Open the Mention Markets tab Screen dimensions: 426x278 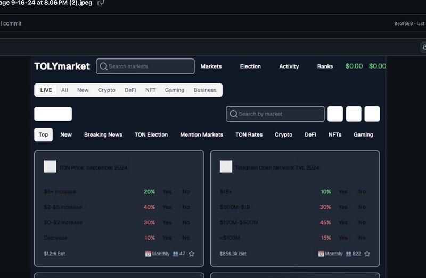[x=201, y=135]
